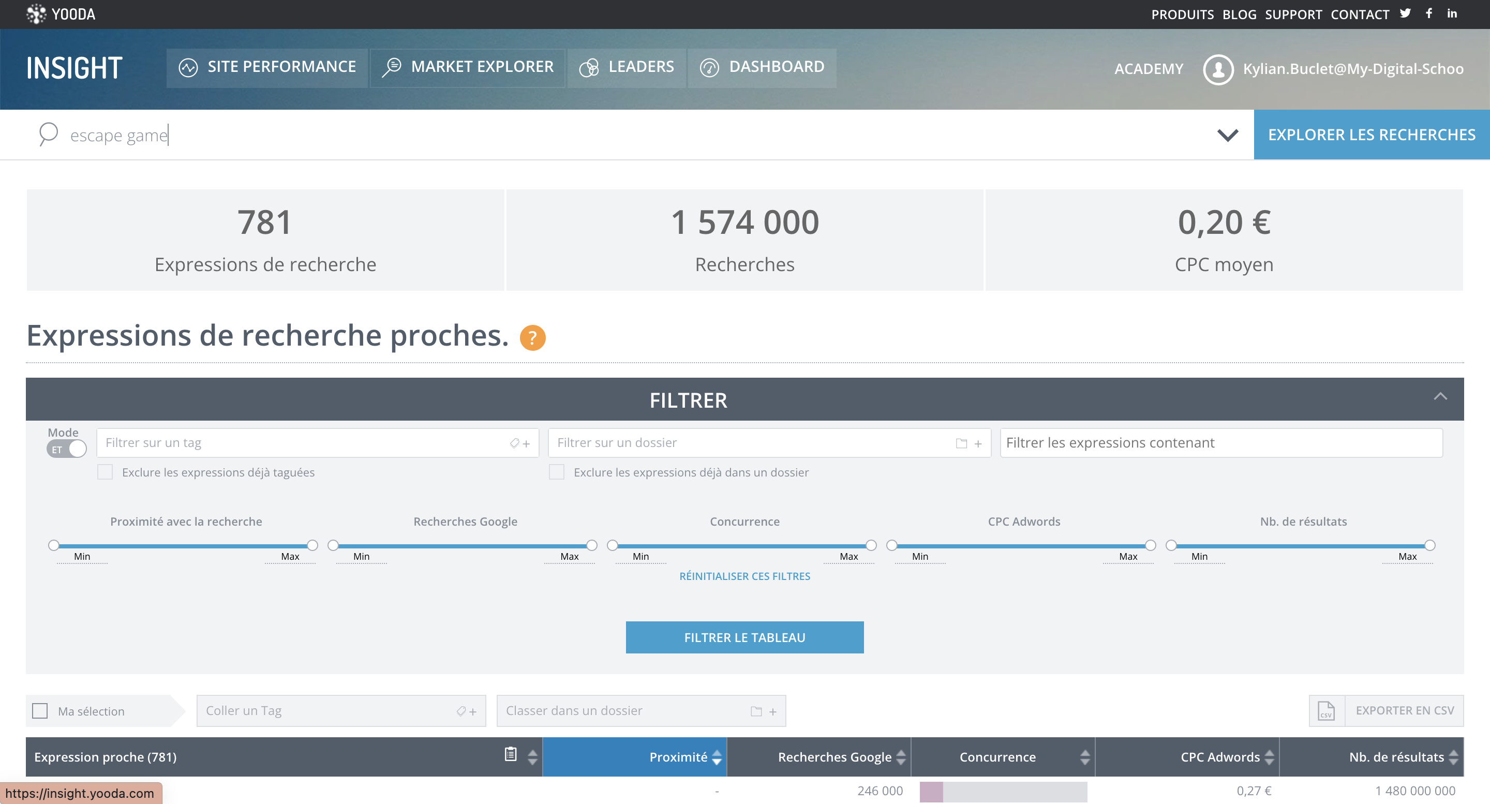This screenshot has width=1490, height=804.
Task: Open the Facebook icon link
Action: [1428, 13]
